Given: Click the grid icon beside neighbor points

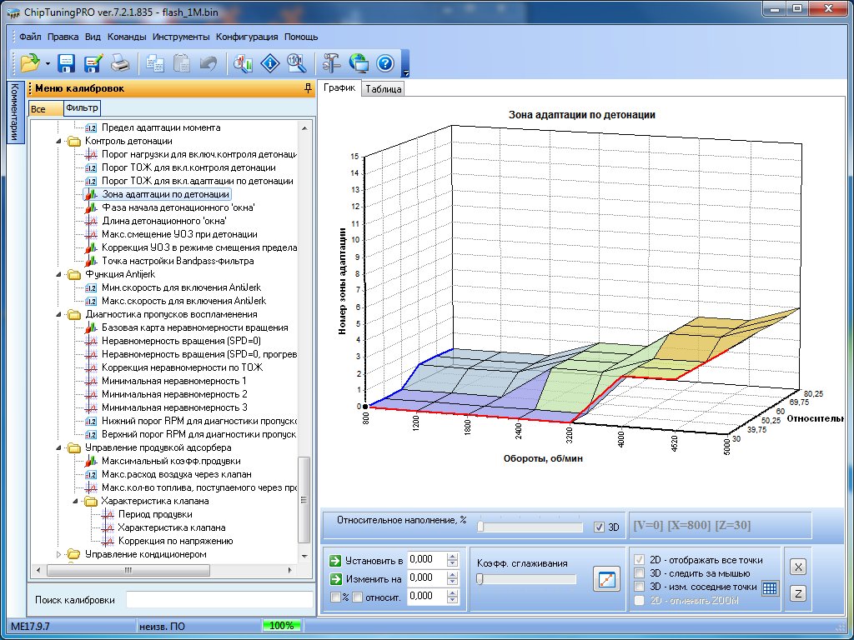Looking at the screenshot, I should (x=770, y=587).
